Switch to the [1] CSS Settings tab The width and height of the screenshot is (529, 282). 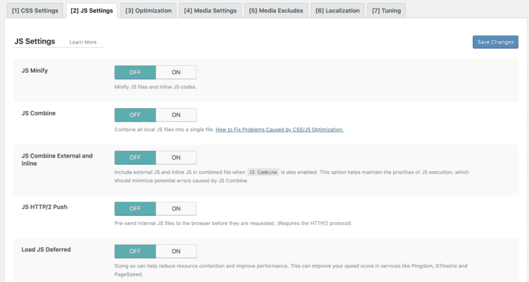(35, 10)
